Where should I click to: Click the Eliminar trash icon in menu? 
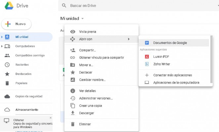73,124
